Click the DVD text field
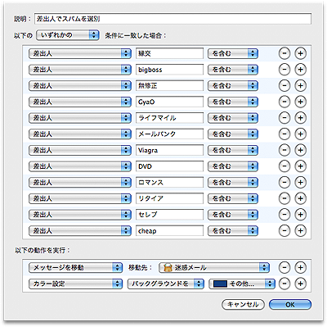 click(169, 166)
